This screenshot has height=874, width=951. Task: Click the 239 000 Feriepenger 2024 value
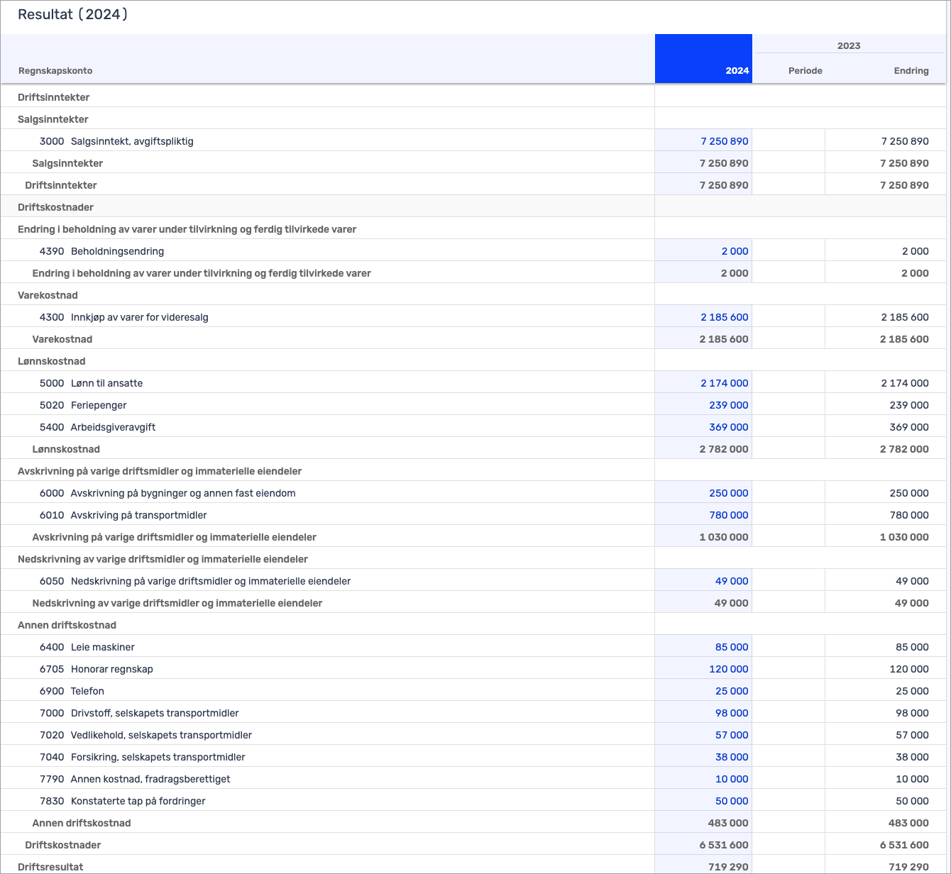point(728,405)
